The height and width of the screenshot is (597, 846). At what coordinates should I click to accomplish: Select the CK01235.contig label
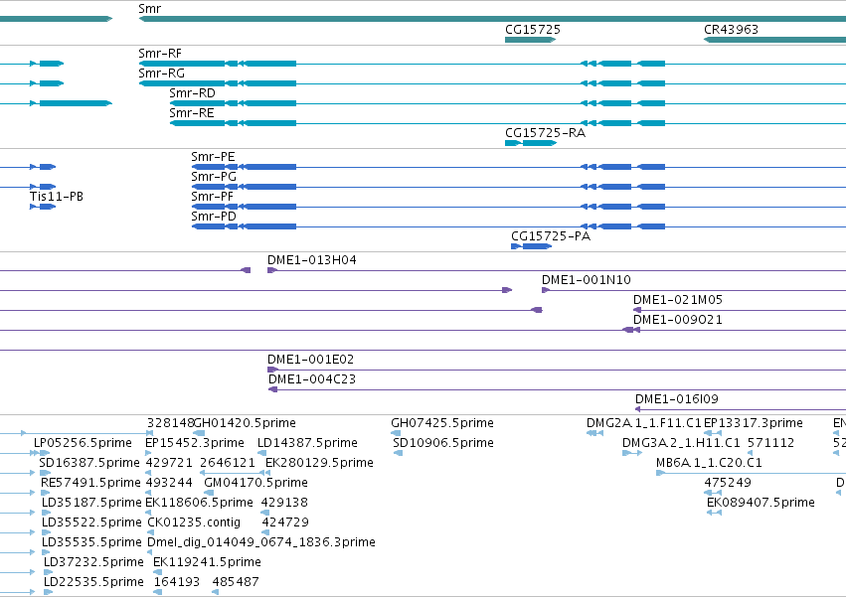tap(194, 523)
